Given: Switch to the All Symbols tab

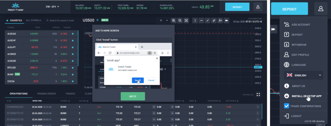Looking at the screenshot, I should pos(34,21).
